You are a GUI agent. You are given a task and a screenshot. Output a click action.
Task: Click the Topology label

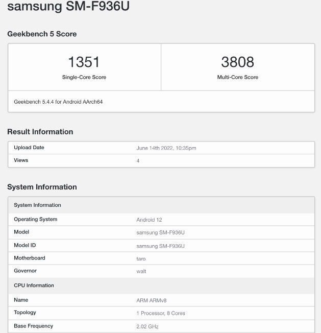coord(25,313)
